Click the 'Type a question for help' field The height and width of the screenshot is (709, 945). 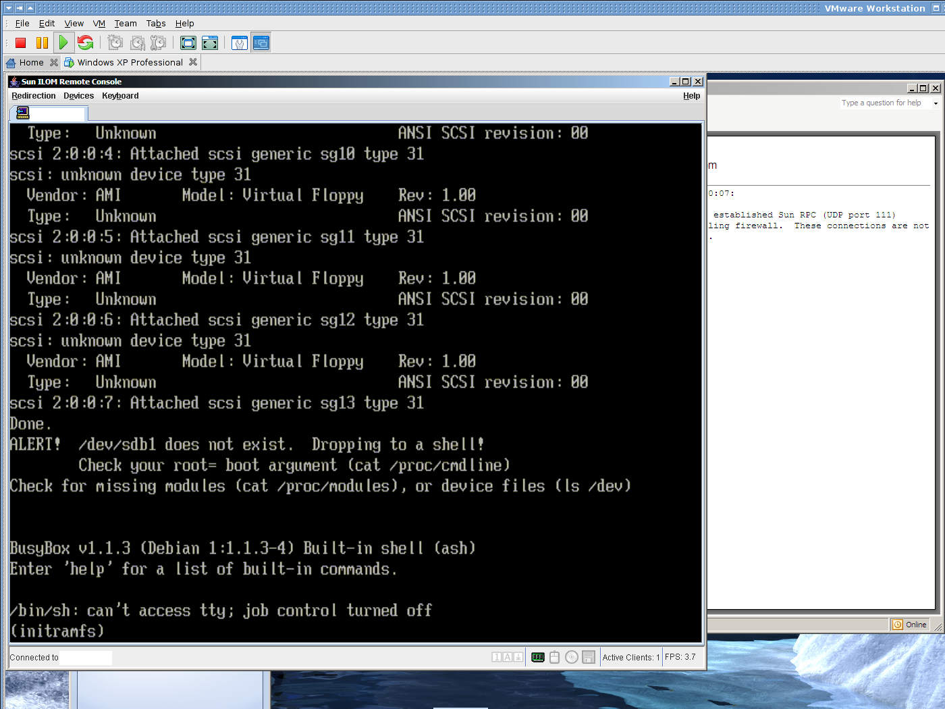click(x=885, y=103)
